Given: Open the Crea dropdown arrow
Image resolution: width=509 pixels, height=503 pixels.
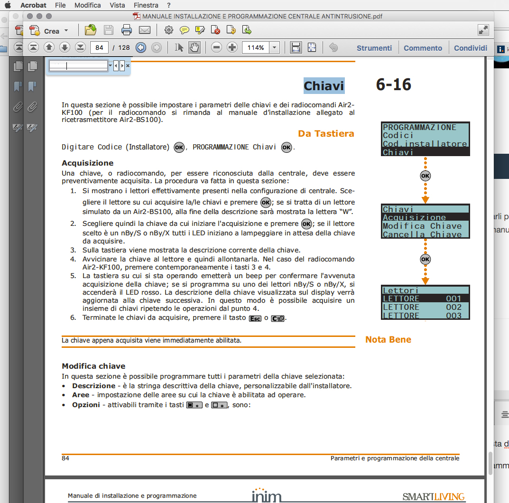Looking at the screenshot, I should click(x=66, y=30).
